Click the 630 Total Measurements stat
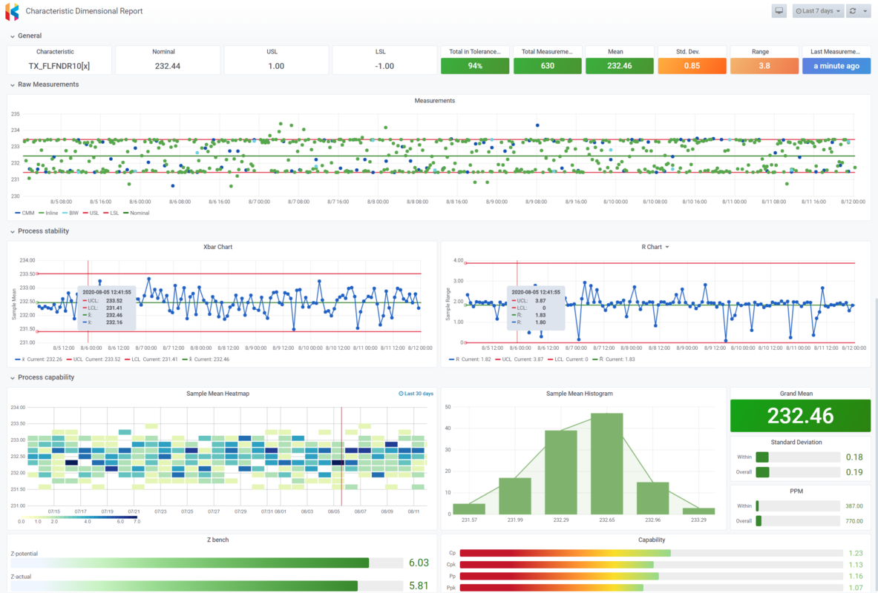Screen dimensions: 878x593 point(547,66)
